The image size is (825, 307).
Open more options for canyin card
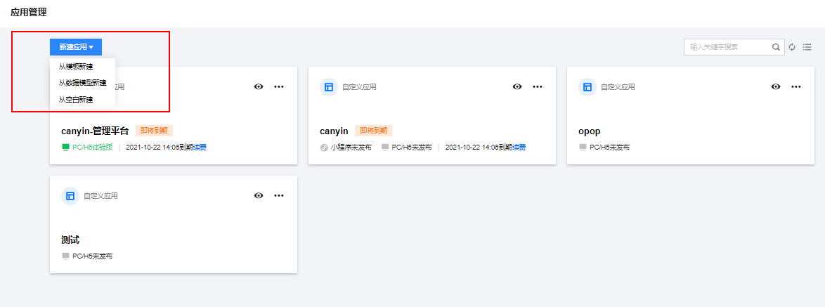tap(537, 86)
